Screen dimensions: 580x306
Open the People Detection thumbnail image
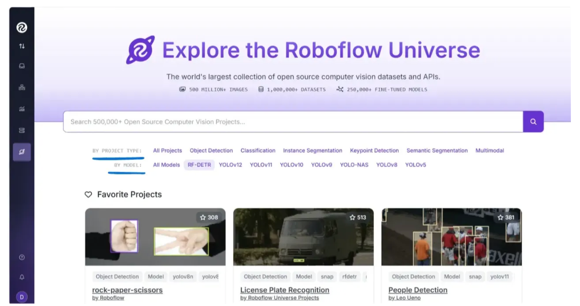(451, 237)
